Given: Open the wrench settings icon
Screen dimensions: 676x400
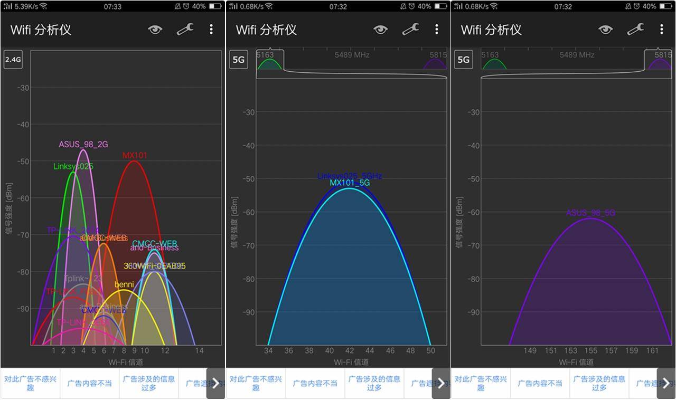Looking at the screenshot, I should click(185, 30).
